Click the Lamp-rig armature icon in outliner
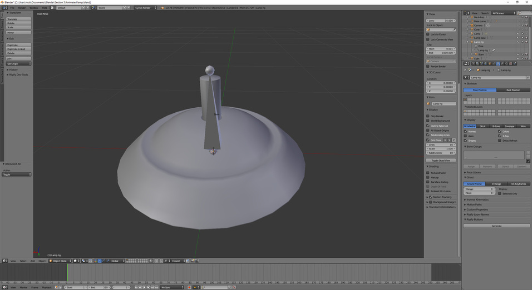The width and height of the screenshot is (532, 290). [x=471, y=42]
